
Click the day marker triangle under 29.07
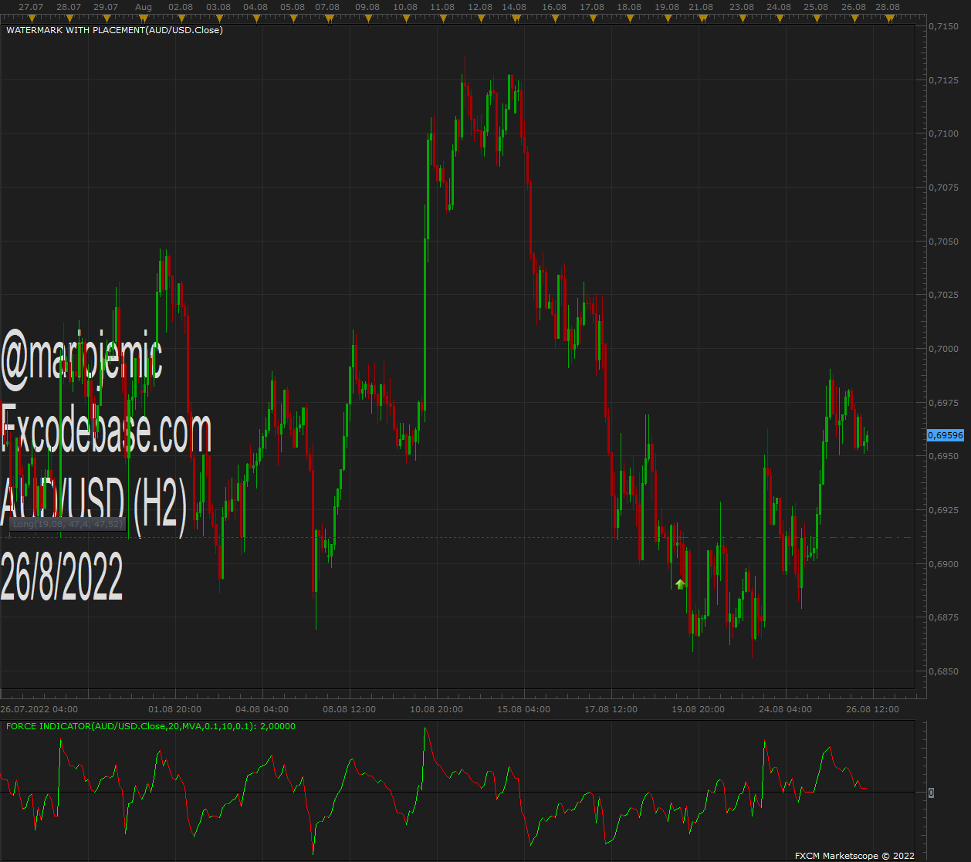click(x=107, y=17)
